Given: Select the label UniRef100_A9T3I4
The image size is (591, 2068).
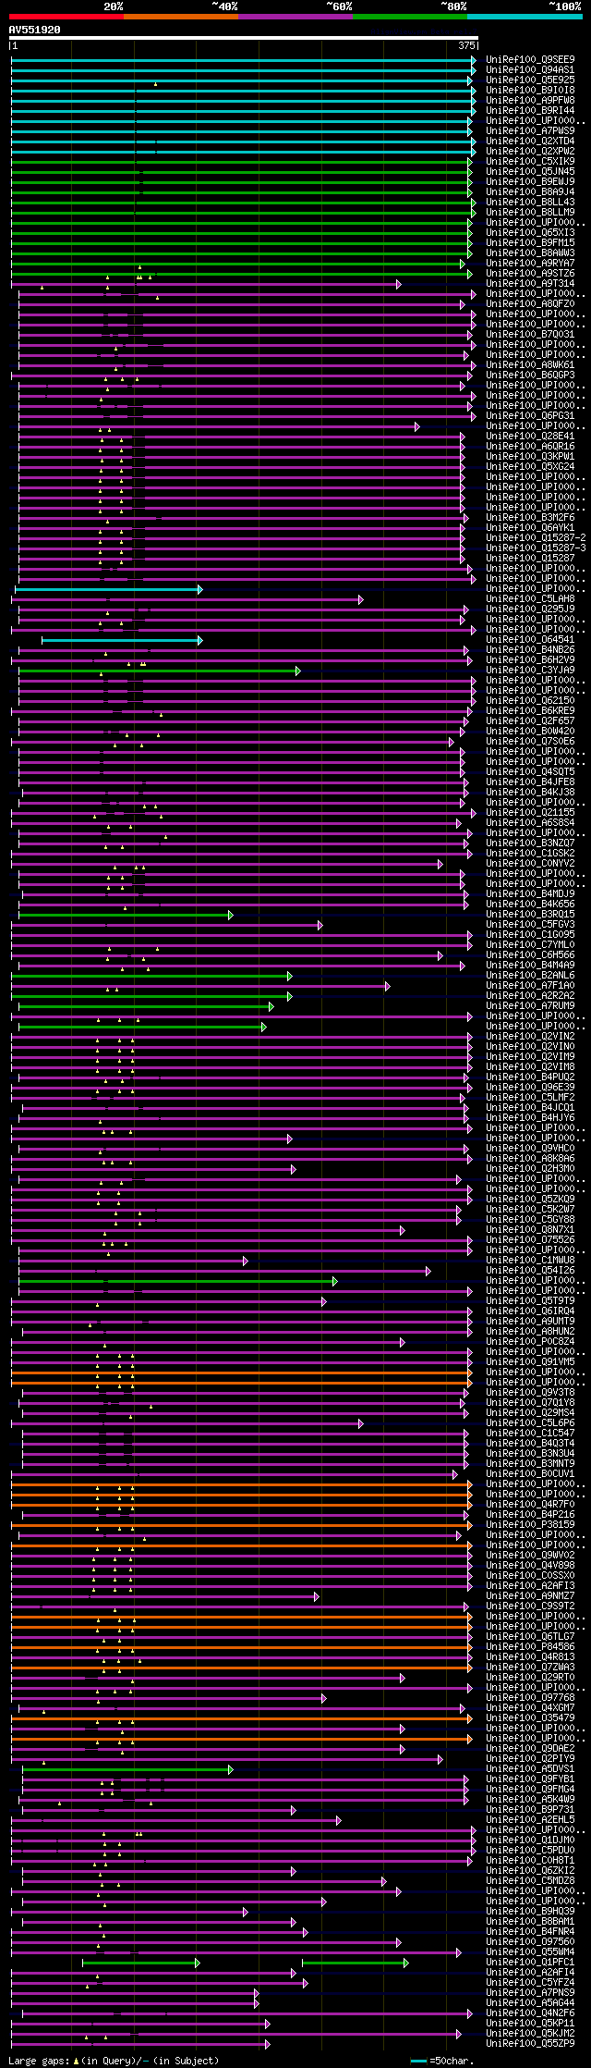Looking at the screenshot, I should (x=530, y=283).
